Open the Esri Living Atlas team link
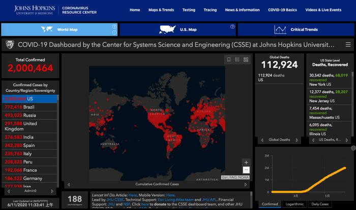This screenshot has height=210, width=356. pyautogui.click(x=176, y=200)
